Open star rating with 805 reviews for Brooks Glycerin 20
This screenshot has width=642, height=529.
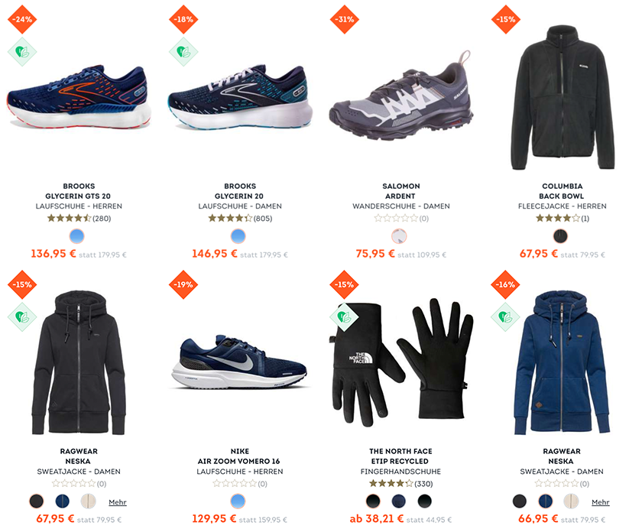tap(240, 218)
